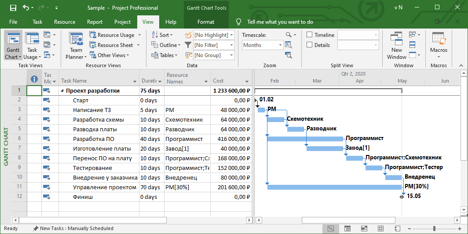Open the Format ribbon tab
Image resolution: width=468 pixels, height=234 pixels.
tap(206, 22)
